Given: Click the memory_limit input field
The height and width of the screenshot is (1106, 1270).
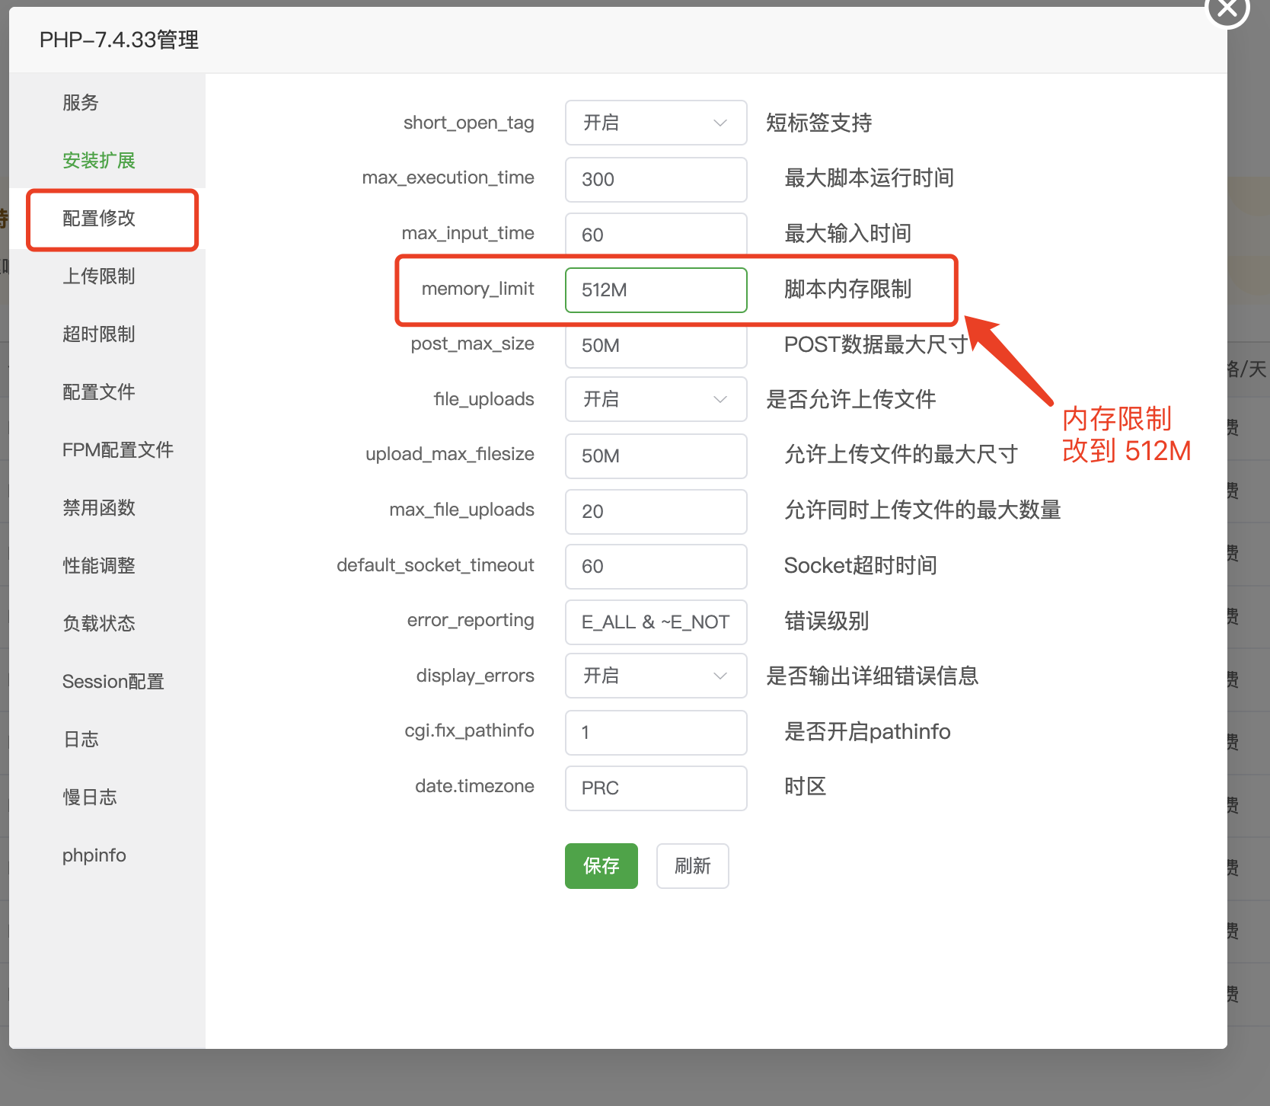Looking at the screenshot, I should [656, 290].
